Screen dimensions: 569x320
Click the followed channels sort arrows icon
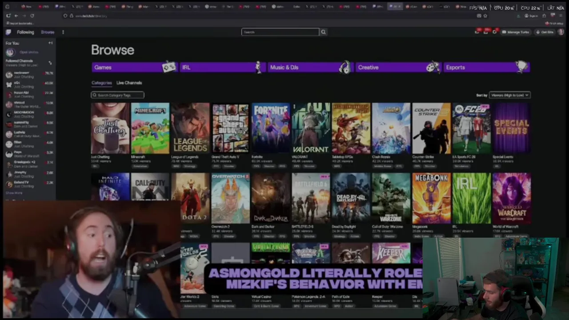click(50, 63)
